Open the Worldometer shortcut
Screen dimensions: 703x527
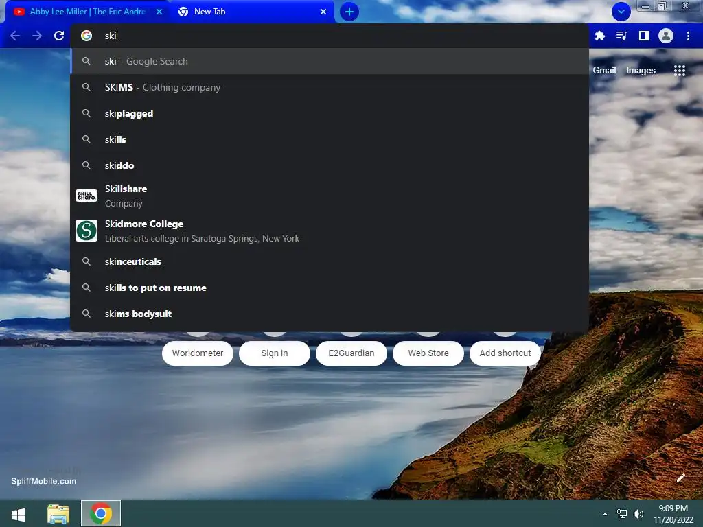198,353
